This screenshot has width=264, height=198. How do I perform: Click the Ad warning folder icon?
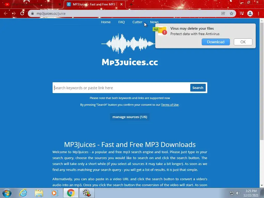(x=162, y=31)
